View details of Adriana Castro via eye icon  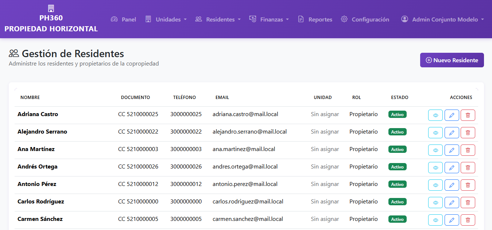(x=435, y=115)
